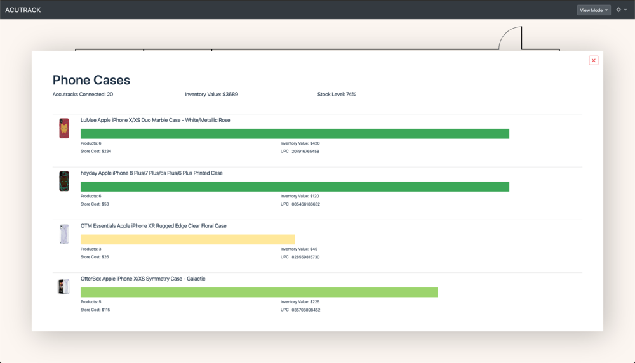Click the OTM Essentials Rugged Edge Clear Floral title
635x363 pixels.
[x=154, y=226]
